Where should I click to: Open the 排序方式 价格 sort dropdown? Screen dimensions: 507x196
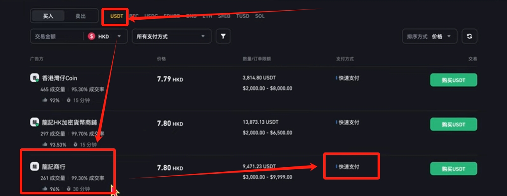(429, 36)
